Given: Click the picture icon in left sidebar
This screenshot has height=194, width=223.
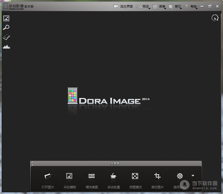Looking at the screenshot, I should pyautogui.click(x=6, y=19).
